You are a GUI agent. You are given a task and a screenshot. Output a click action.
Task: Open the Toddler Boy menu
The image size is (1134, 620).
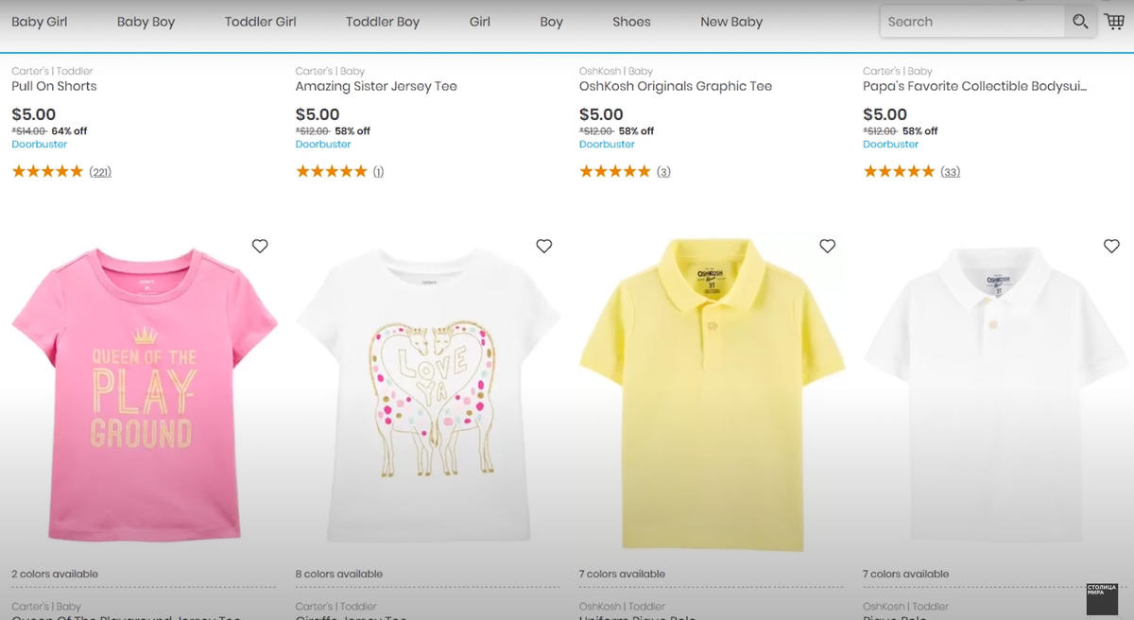pos(383,22)
